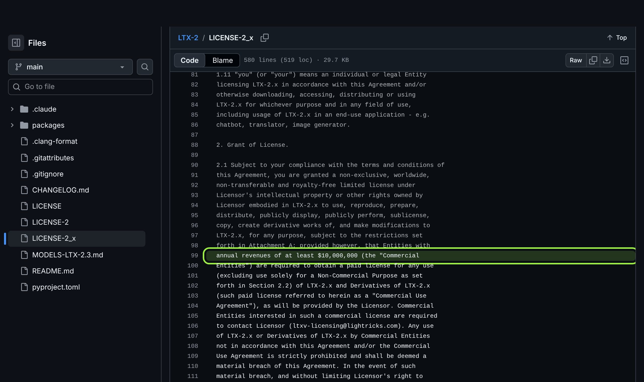Copy raw file contents icon

coord(593,60)
